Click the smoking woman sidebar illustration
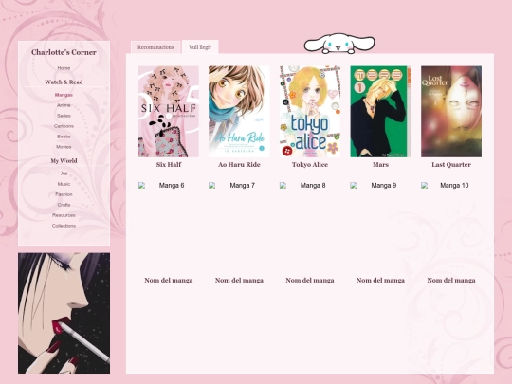The image size is (512, 384). pos(64,313)
